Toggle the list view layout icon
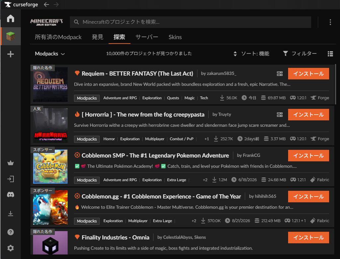This screenshot has width=340, height=259. 330,54
